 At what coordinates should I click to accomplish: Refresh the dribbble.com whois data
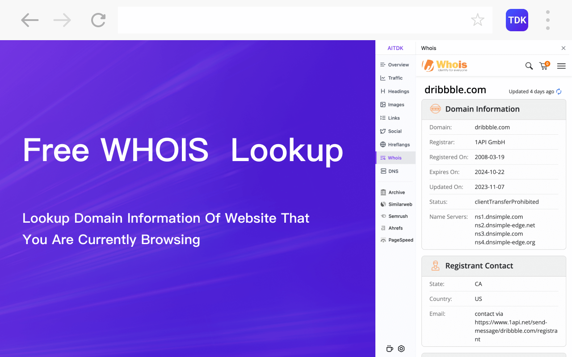click(x=559, y=91)
